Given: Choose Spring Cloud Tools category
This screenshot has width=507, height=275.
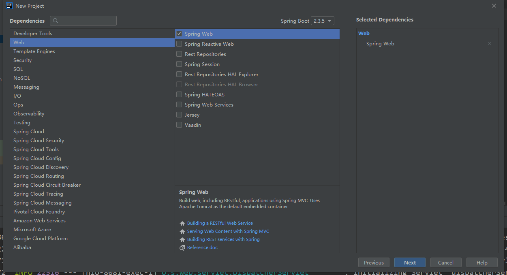Looking at the screenshot, I should point(92,149).
